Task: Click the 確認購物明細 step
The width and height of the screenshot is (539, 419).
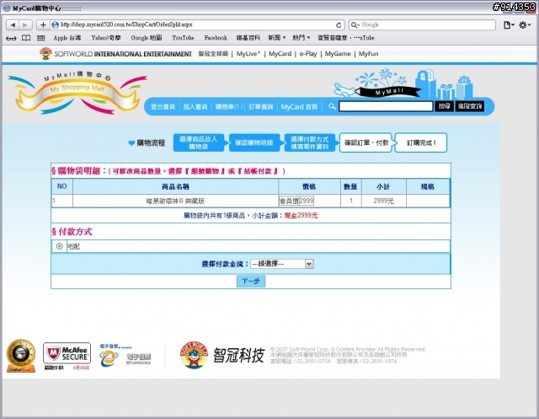Action: tap(254, 142)
